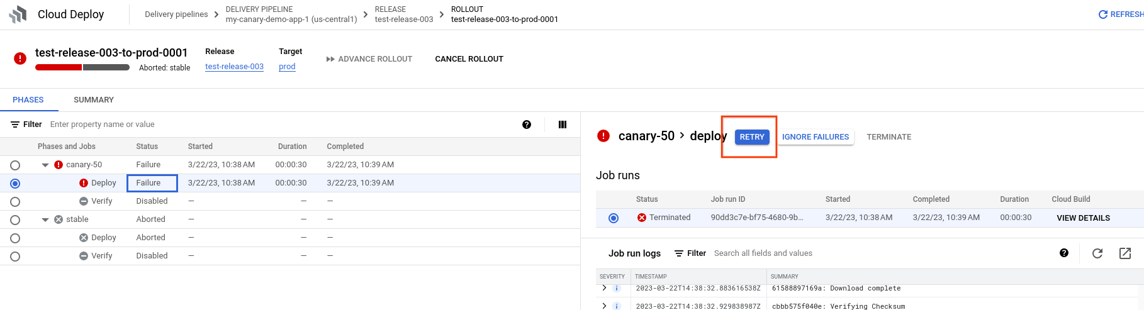Expand the Download complete log entry
The width and height of the screenshot is (1144, 310).
604,288
